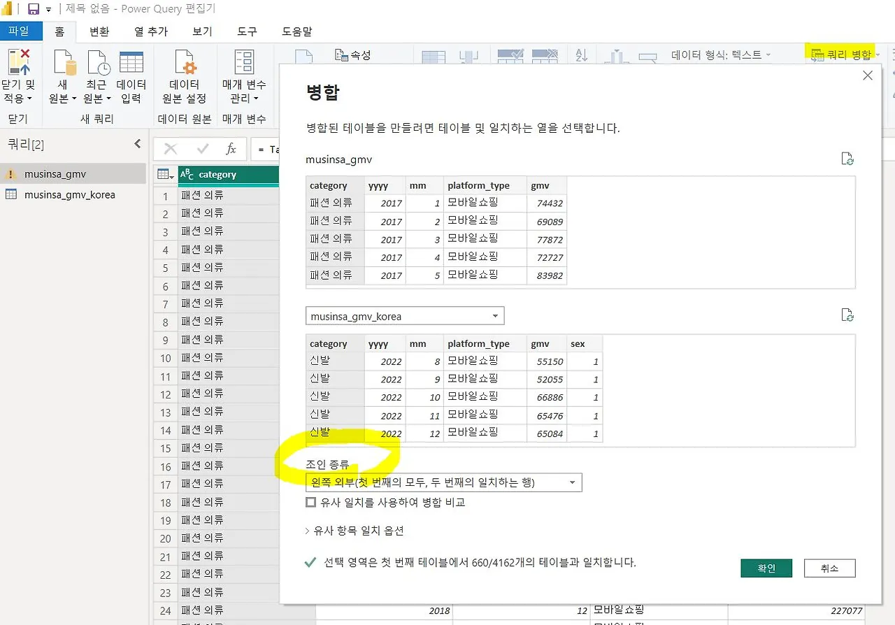Select the musinsa_gmv query in the list
895x625 pixels.
click(x=73, y=174)
